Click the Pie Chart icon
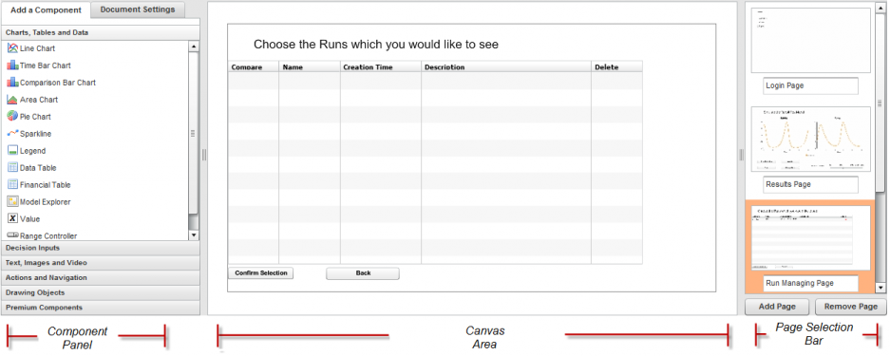Screen dimensions: 890x356 coord(12,117)
